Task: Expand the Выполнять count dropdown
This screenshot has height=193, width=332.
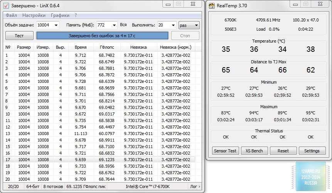Action: coord(172,25)
